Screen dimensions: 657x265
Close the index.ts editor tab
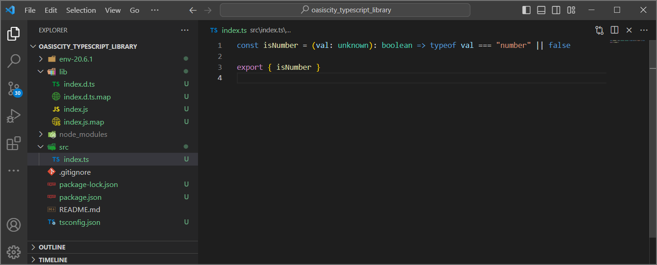(x=629, y=30)
